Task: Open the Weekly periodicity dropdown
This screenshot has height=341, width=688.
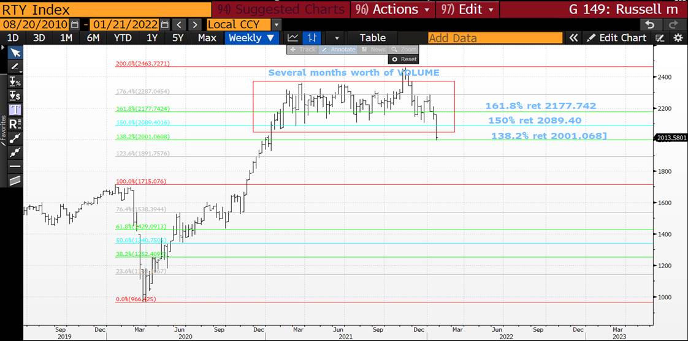Action: (252, 38)
